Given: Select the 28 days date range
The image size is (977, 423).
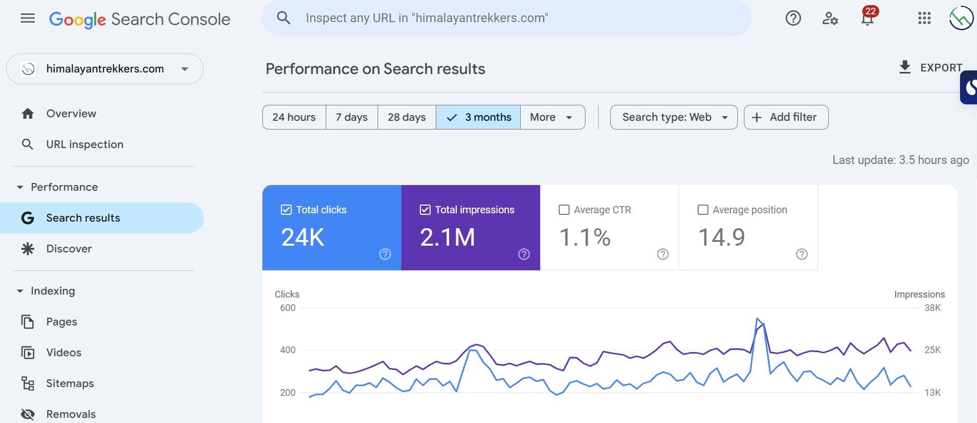Looking at the screenshot, I should pos(406,117).
